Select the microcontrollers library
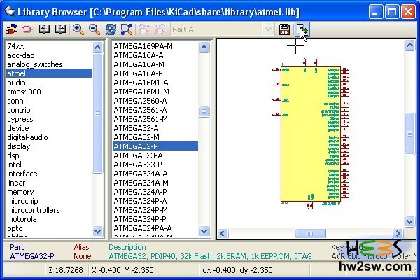This screenshot has height=280, width=420. [x=33, y=210]
